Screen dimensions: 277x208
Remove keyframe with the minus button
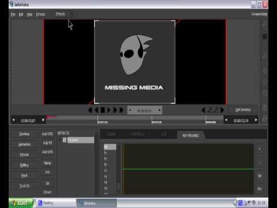click(x=260, y=163)
